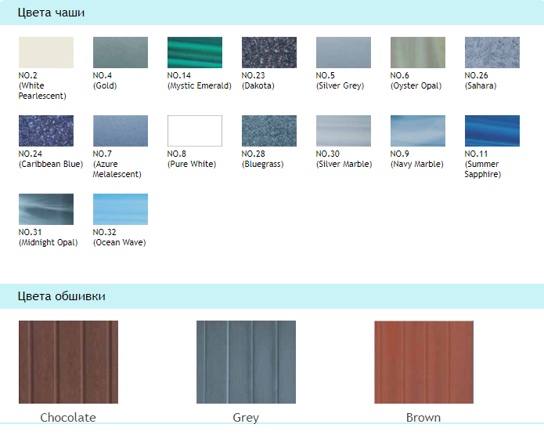Click the 'Brown' caption text
The height and width of the screenshot is (435, 544).
pos(423,417)
